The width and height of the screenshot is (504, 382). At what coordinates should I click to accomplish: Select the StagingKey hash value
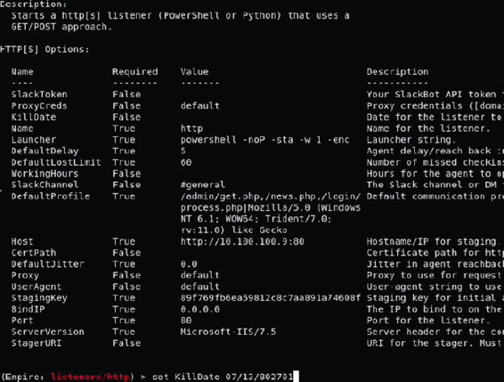271,298
